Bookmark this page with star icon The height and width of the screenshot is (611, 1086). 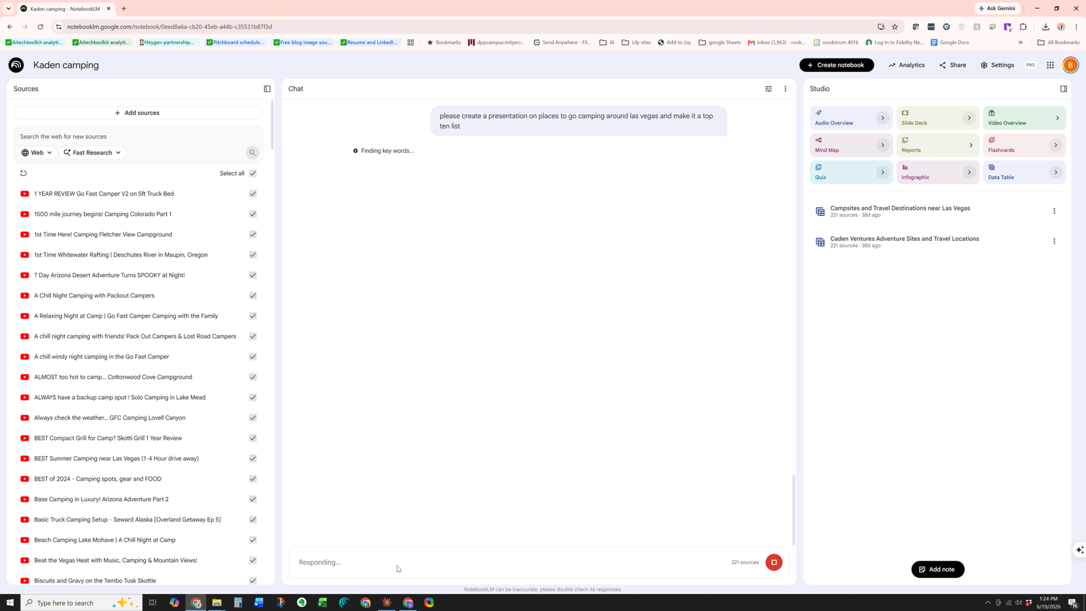[x=895, y=27]
